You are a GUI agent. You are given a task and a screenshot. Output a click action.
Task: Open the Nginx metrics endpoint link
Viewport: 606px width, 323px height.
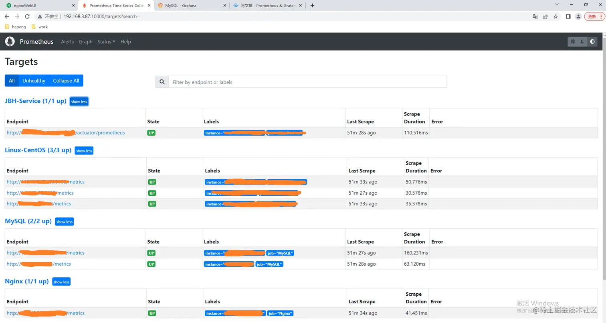46,313
